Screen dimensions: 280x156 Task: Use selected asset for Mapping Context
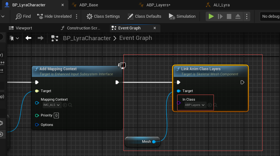click(x=65, y=105)
